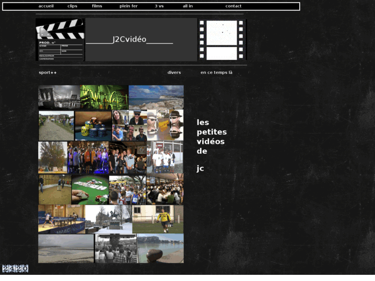Open the snowy statue square thumbnail
375x281 pixels.
click(x=108, y=219)
